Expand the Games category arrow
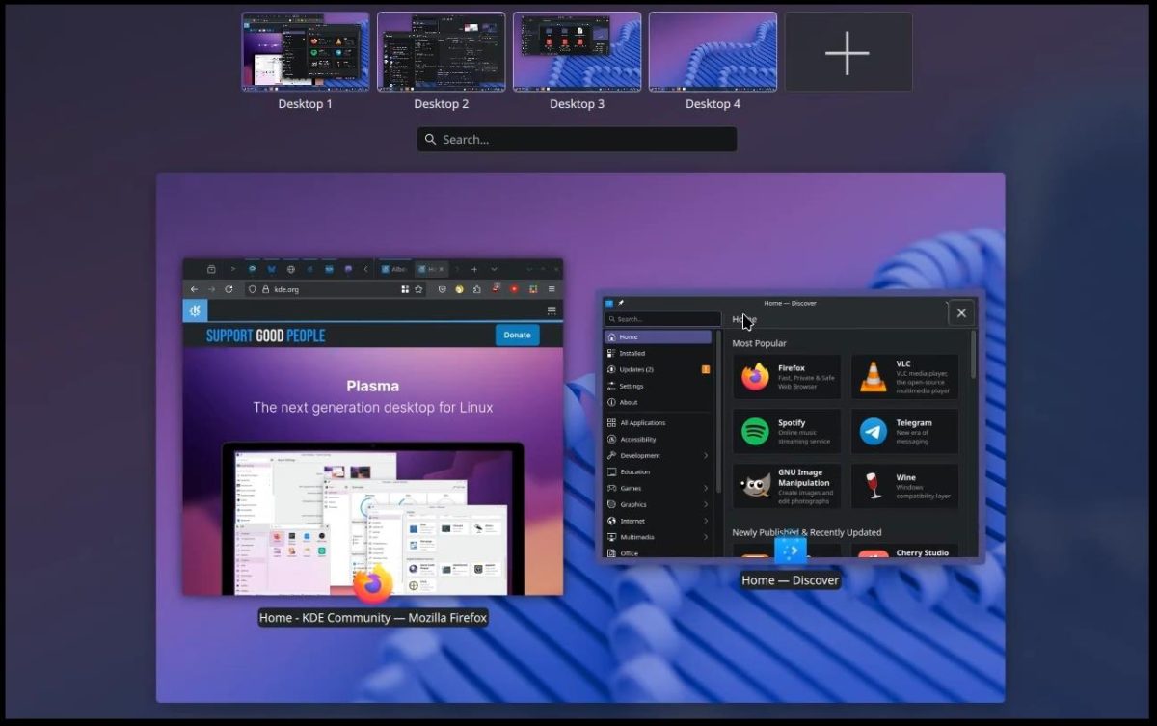The width and height of the screenshot is (1157, 726). pos(706,489)
